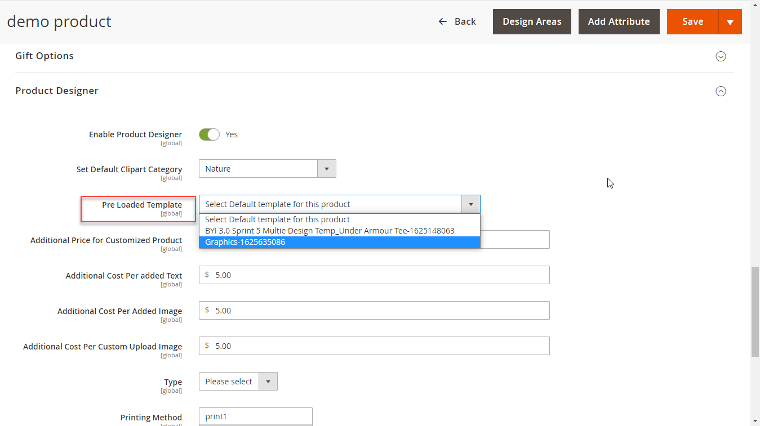The height and width of the screenshot is (426, 760).
Task: Open the Design Areas page
Action: 532,21
